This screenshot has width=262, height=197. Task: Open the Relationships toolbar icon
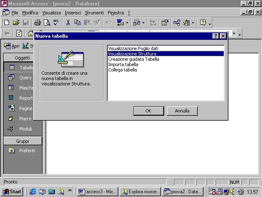coord(176,23)
